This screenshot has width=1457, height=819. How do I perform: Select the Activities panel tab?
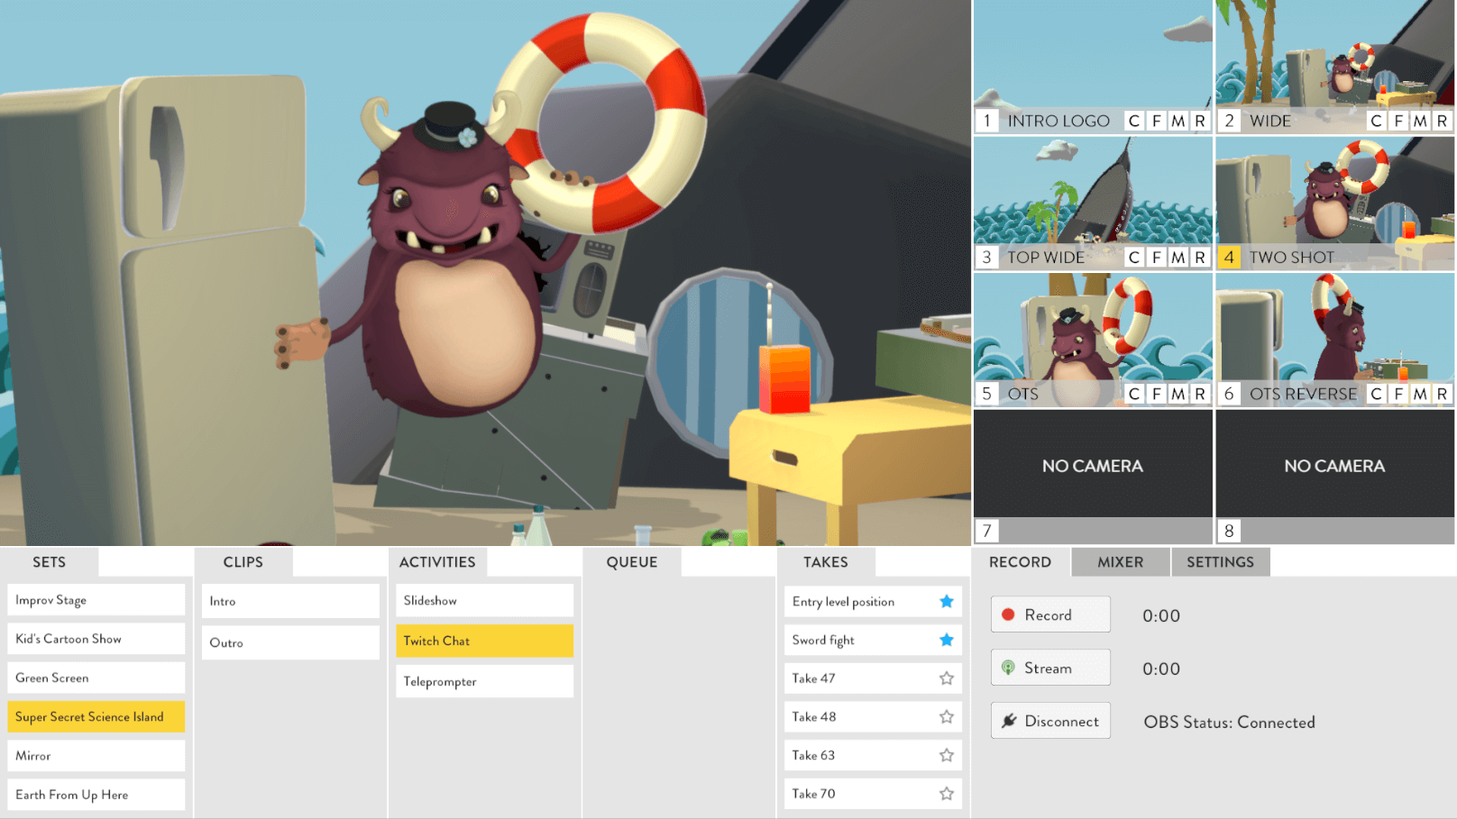437,562
